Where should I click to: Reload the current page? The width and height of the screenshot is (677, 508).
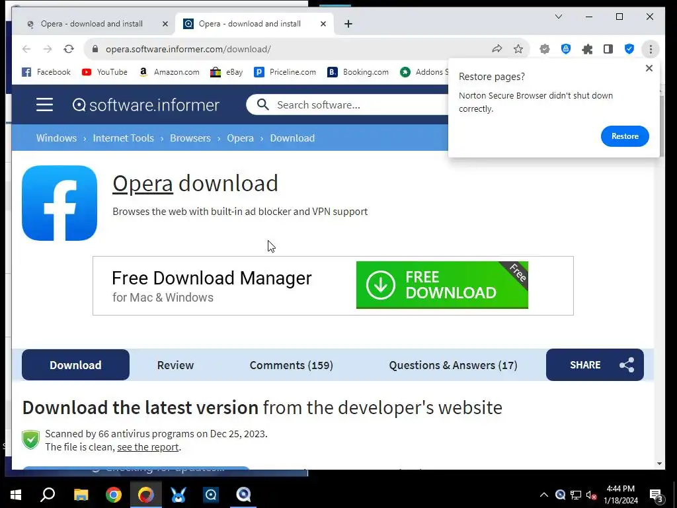pyautogui.click(x=69, y=49)
